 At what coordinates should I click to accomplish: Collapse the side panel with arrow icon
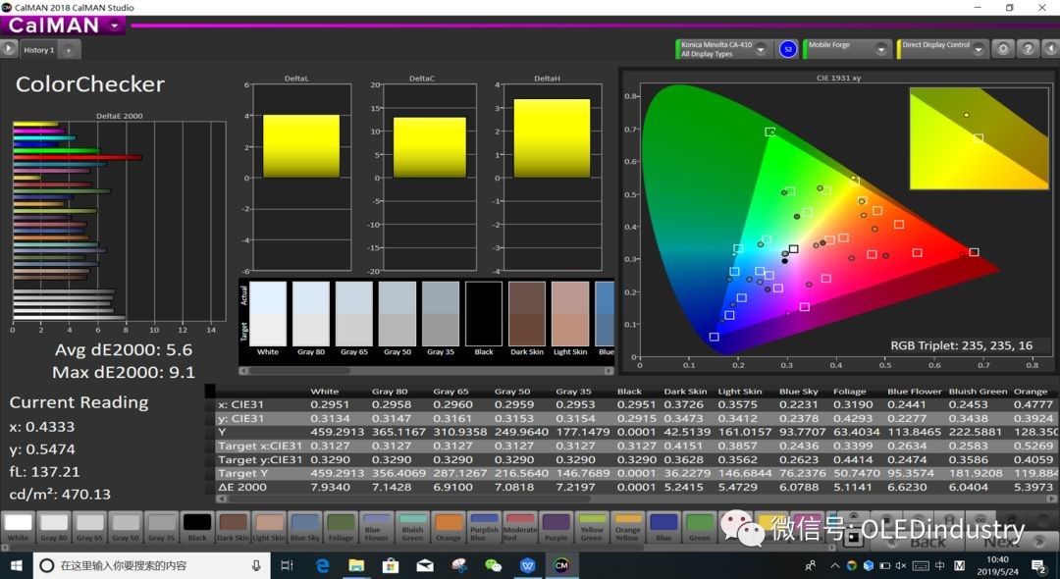pos(9,48)
